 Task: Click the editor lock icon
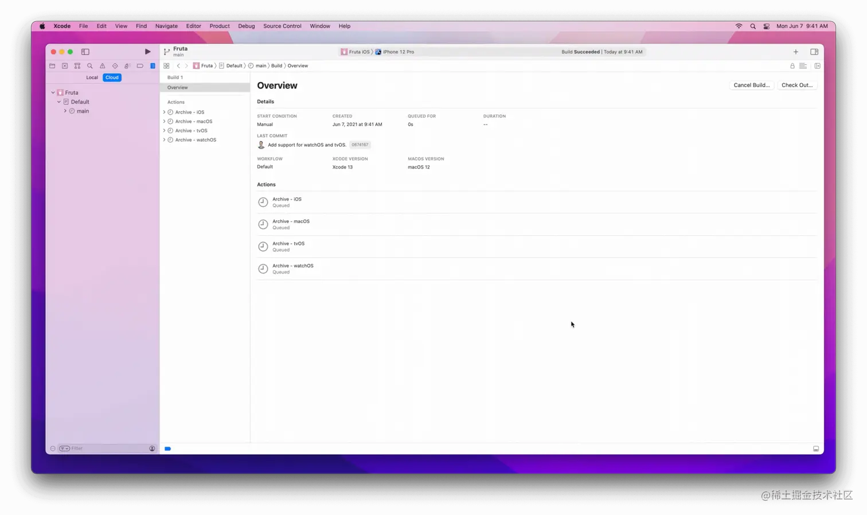pyautogui.click(x=792, y=66)
